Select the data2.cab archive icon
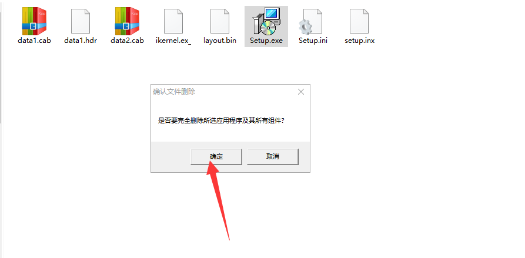This screenshot has width=525, height=258. coord(127,21)
